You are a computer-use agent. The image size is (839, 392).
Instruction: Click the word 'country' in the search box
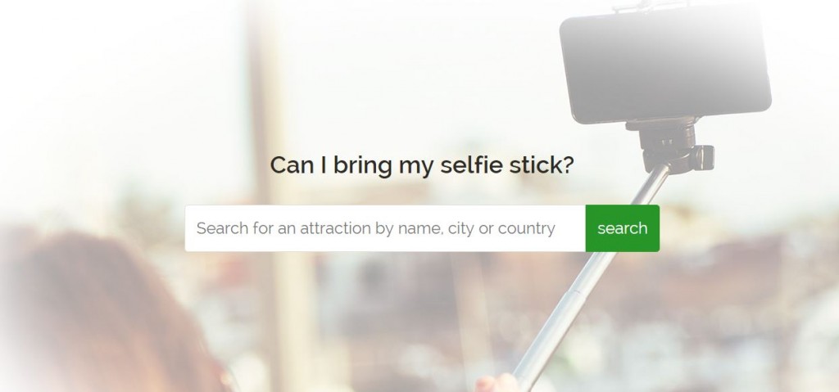(x=526, y=229)
